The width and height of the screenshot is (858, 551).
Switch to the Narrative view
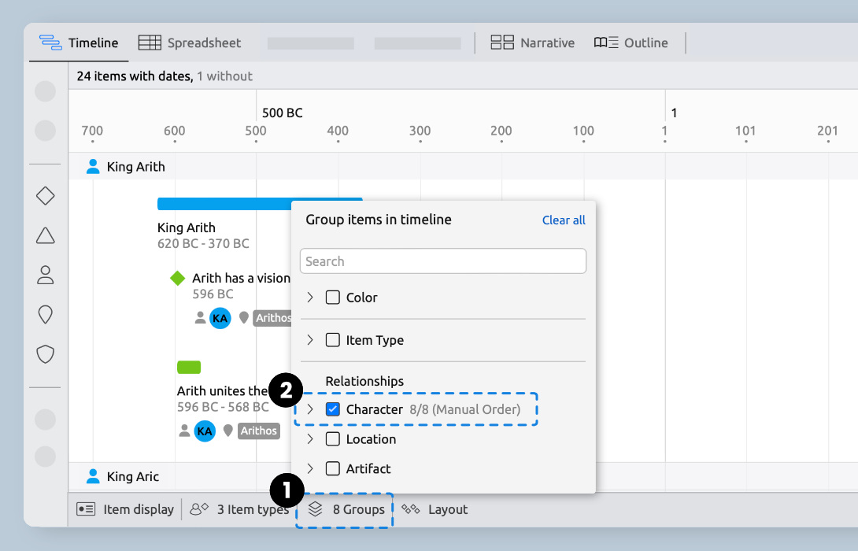click(532, 43)
